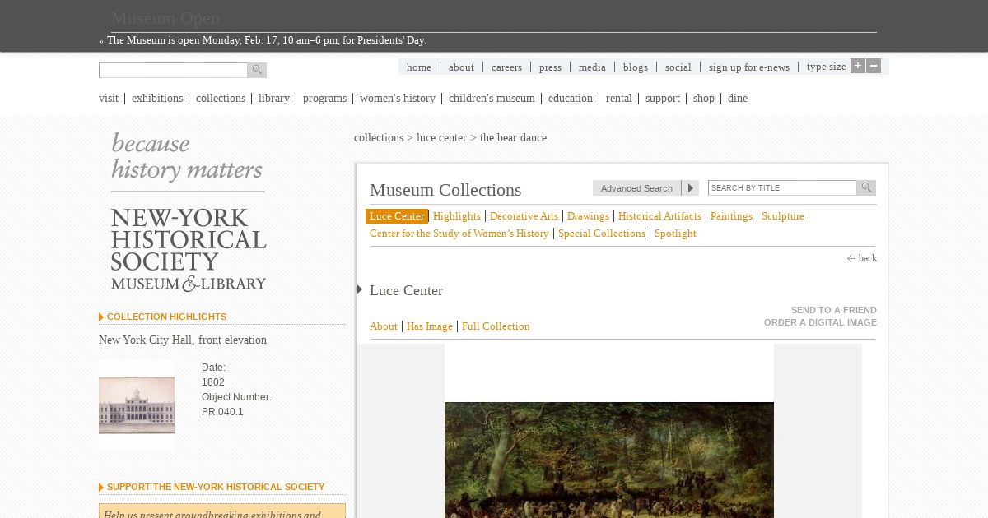Open the rental page
Image resolution: width=988 pixels, height=518 pixels.
click(619, 99)
